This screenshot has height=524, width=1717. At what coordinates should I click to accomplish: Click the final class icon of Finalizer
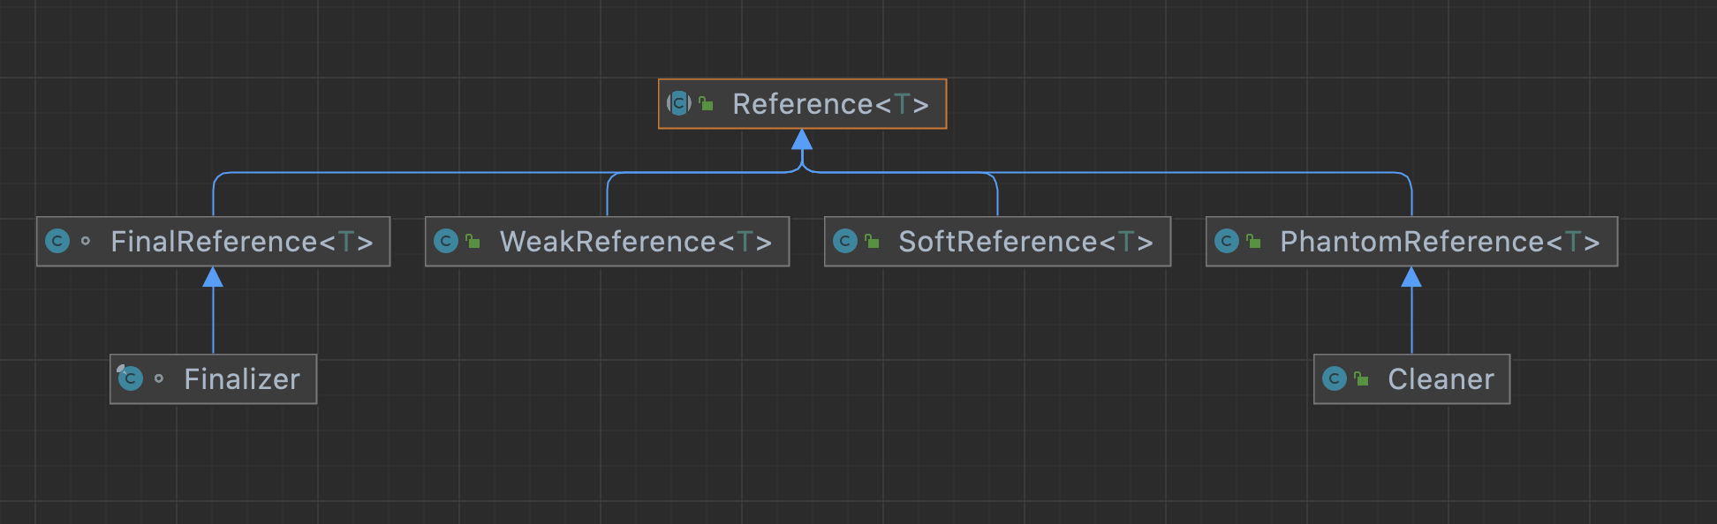point(130,378)
